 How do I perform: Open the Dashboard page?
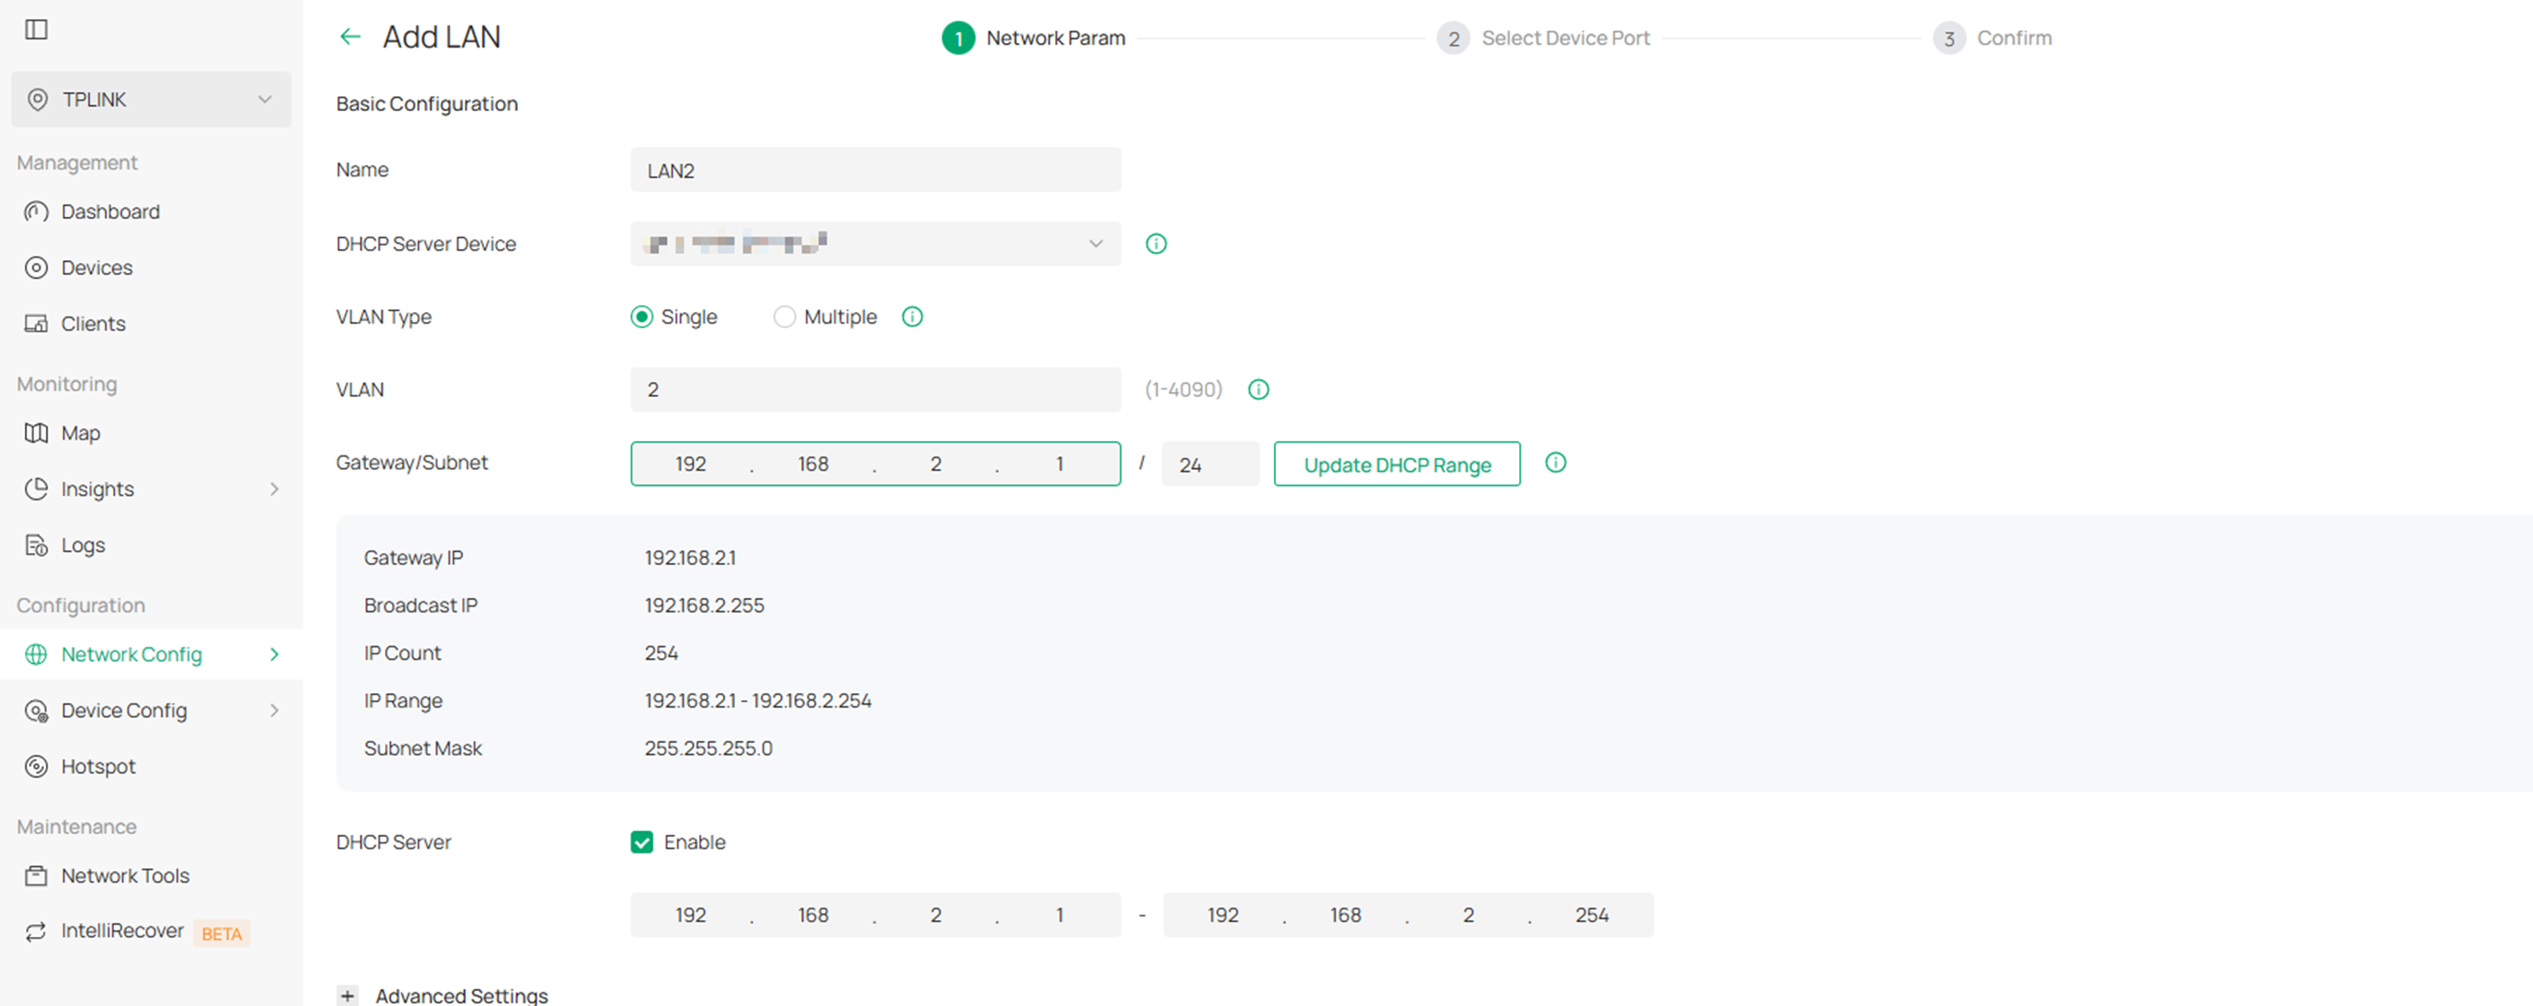coord(110,212)
